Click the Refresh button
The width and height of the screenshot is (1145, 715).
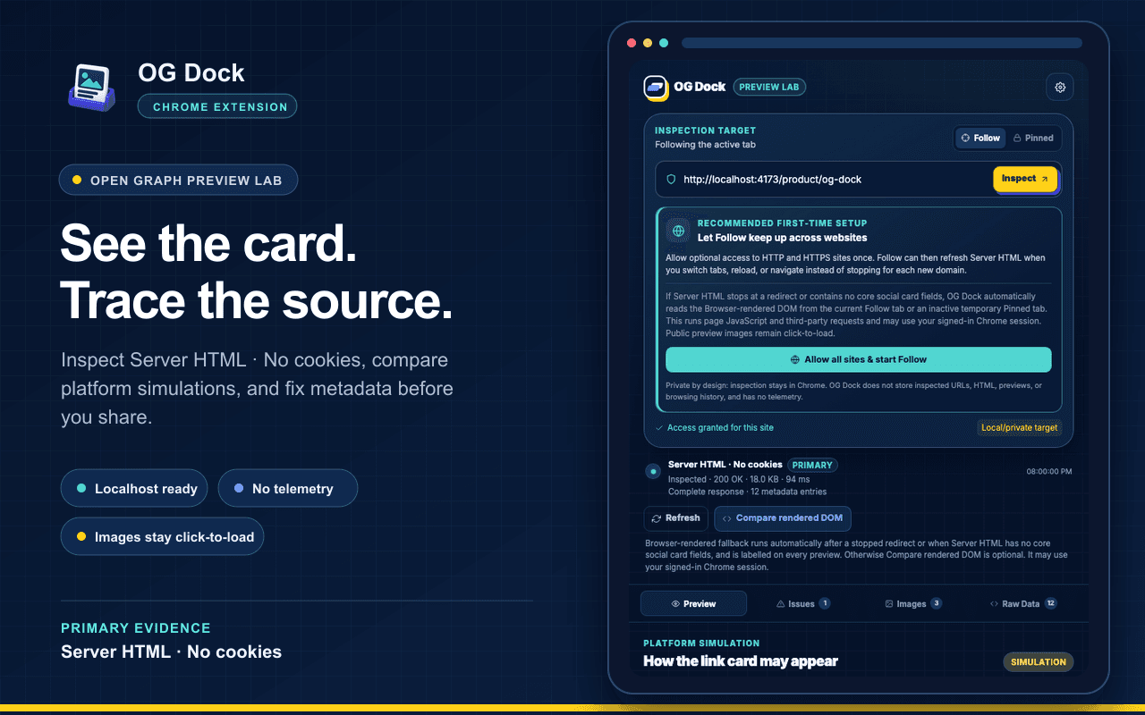point(676,518)
